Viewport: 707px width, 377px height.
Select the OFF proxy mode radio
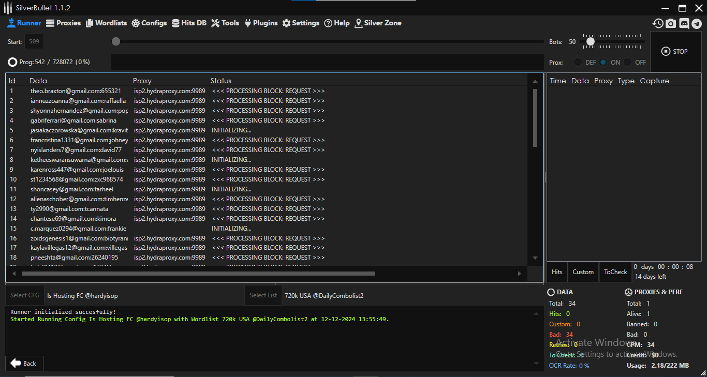(628, 62)
